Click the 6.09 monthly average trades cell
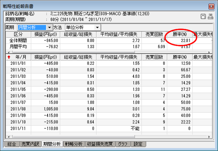This screenshot has width=218, height=151. tap(154, 47)
